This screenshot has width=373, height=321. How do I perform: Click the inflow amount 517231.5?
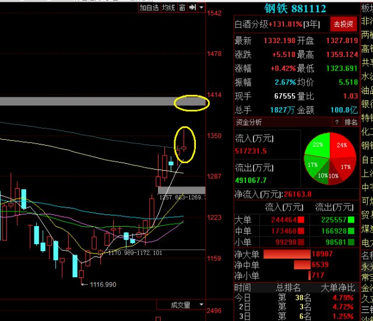(251, 151)
